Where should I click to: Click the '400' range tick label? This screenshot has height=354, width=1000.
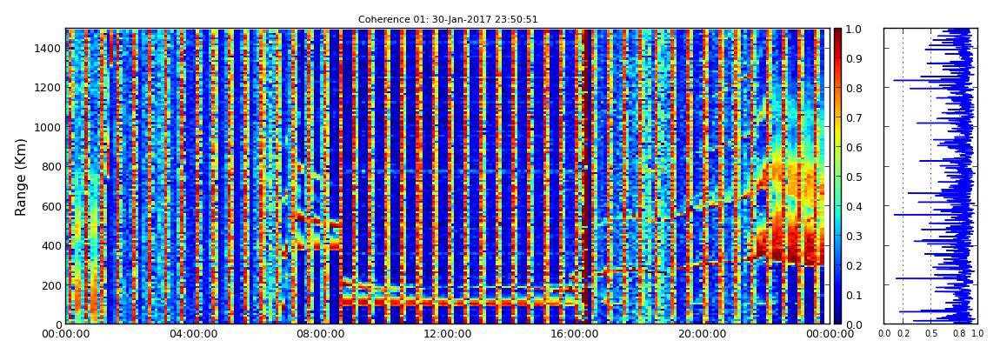(51, 245)
